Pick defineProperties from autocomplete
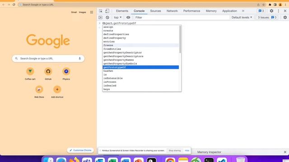The width and height of the screenshot is (289, 162). click(x=140, y=34)
